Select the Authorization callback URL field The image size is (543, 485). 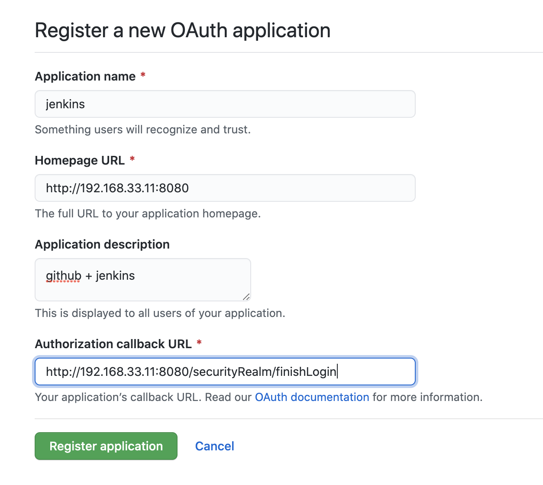(225, 372)
